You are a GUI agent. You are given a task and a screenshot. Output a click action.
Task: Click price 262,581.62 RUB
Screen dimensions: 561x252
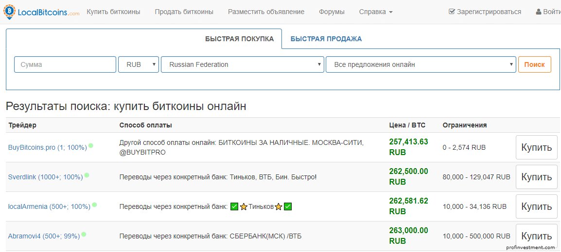pyautogui.click(x=408, y=206)
